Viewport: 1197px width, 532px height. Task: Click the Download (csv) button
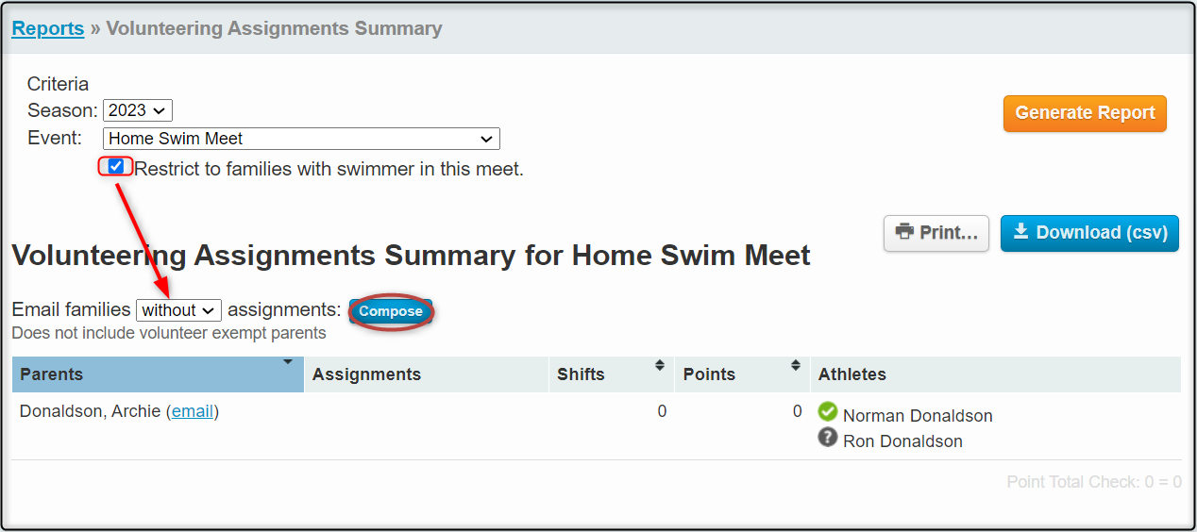[x=1089, y=233]
